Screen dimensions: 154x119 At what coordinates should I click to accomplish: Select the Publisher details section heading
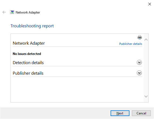[x=28, y=73]
